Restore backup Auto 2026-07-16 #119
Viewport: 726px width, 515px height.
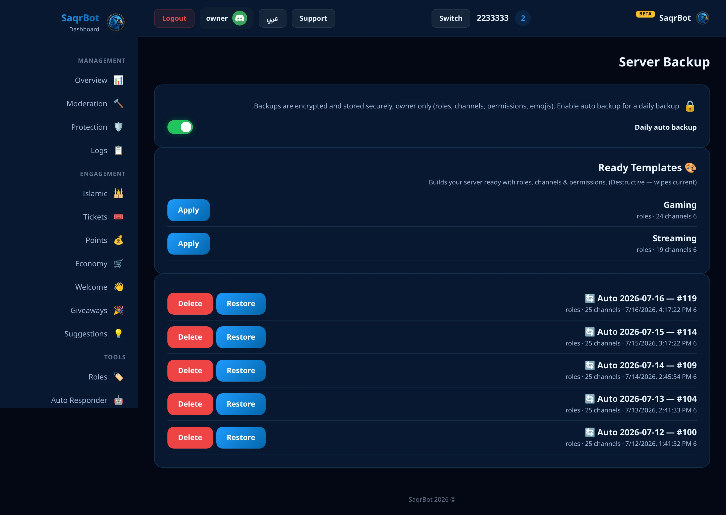[241, 304]
